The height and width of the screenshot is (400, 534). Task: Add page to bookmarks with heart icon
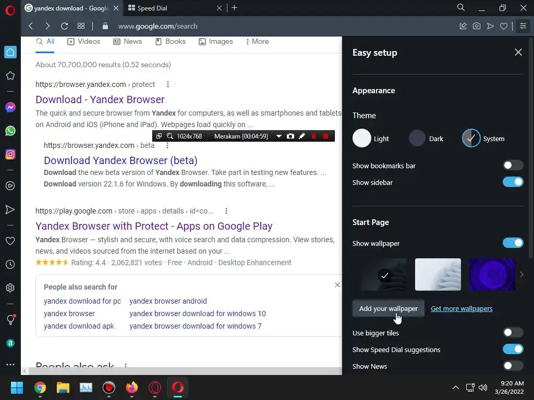(504, 26)
